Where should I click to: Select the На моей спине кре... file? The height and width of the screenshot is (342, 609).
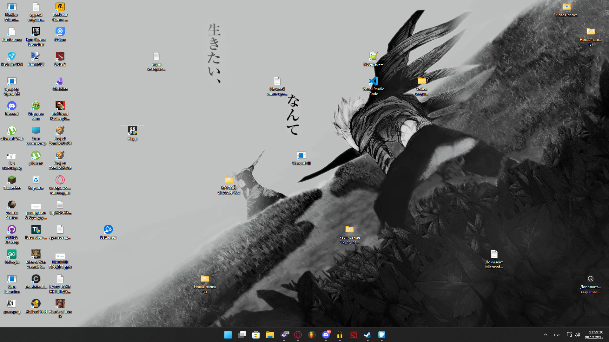pos(277,87)
